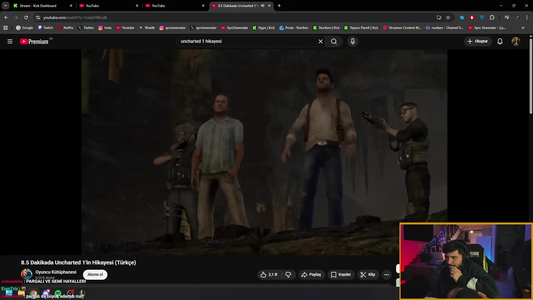Switch to the first YouTube tab

point(109,6)
